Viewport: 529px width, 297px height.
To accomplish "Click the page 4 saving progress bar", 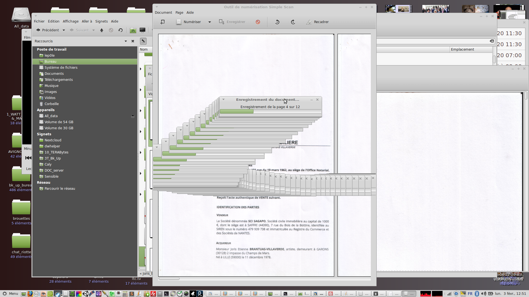I will tap(270, 111).
